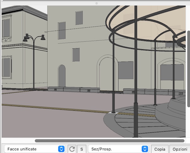Image resolution: width=190 pixels, height=153 pixels.
Task: Select the small arched doorway on central building
Action: (62, 76)
